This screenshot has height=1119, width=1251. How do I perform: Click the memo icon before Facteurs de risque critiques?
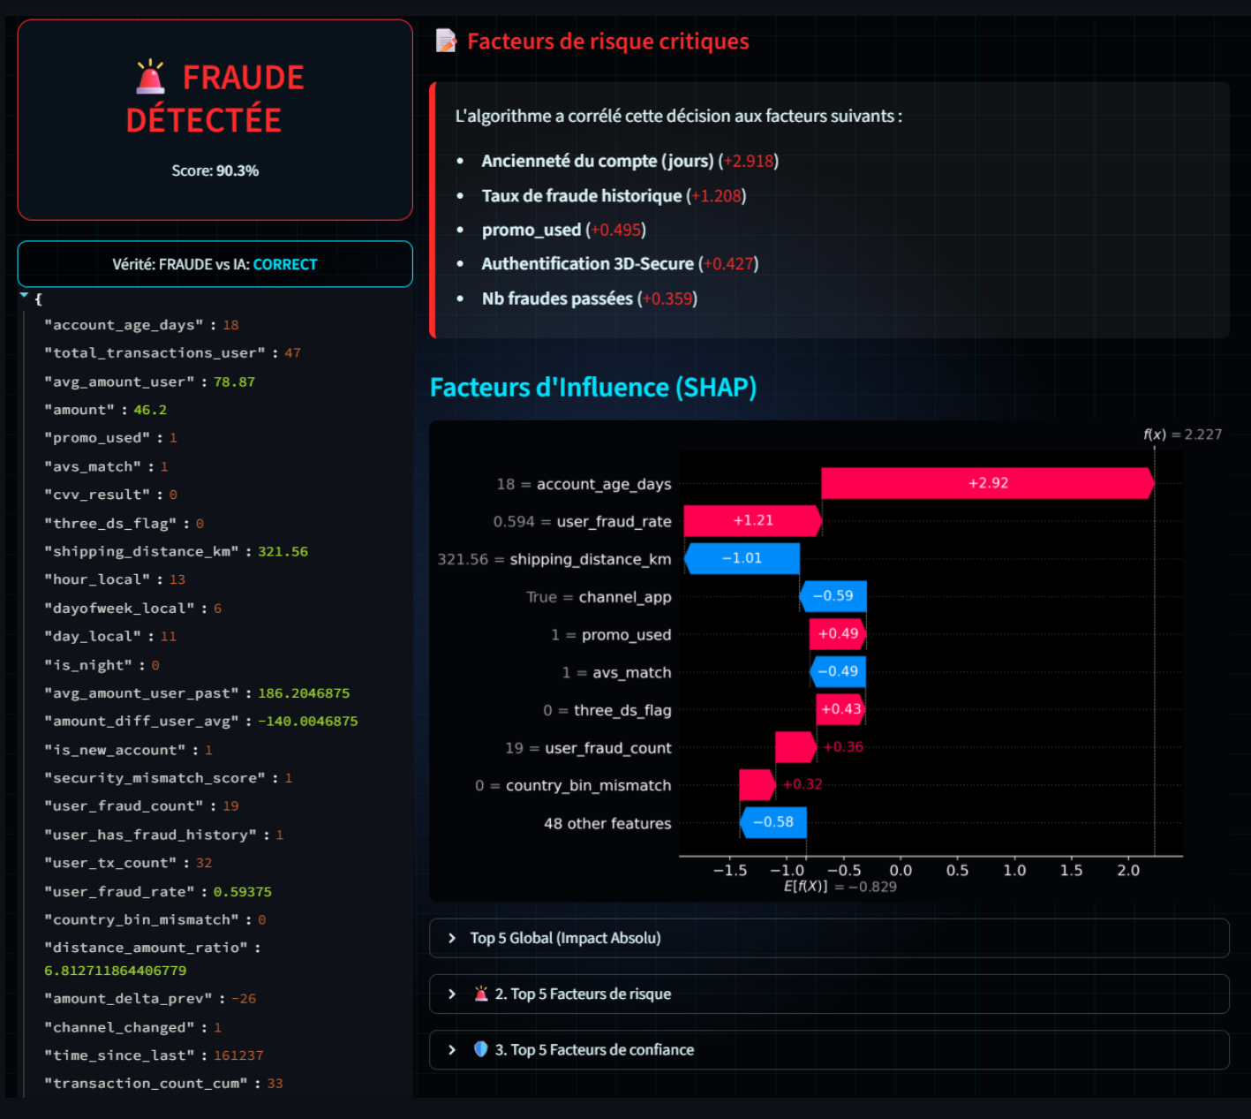pyautogui.click(x=447, y=42)
